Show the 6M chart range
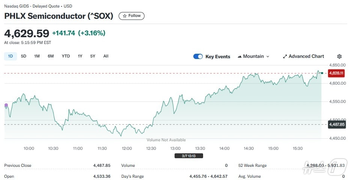Viewport: 351px width, 180px height. pyautogui.click(x=51, y=56)
